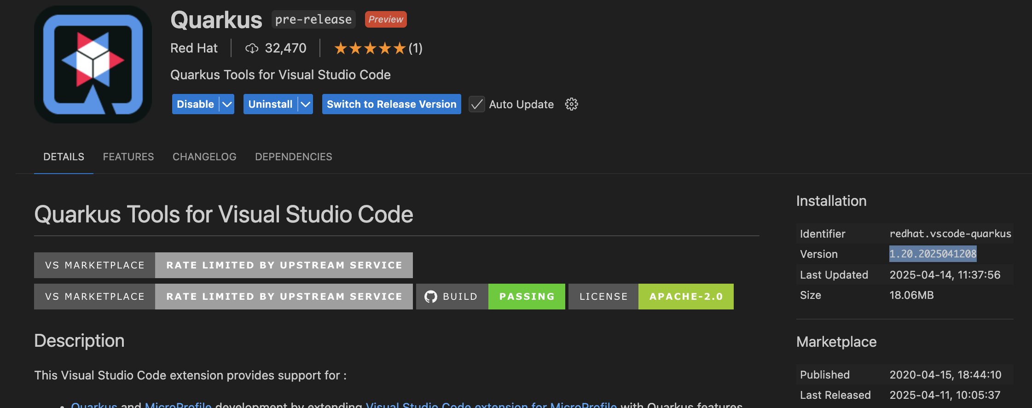The height and width of the screenshot is (408, 1032).
Task: Click the GitHub build passing badge
Action: (x=490, y=297)
